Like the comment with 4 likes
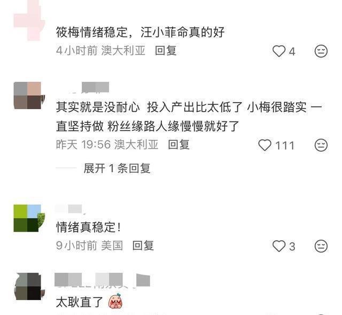The height and width of the screenshot is (315, 342). tap(279, 51)
